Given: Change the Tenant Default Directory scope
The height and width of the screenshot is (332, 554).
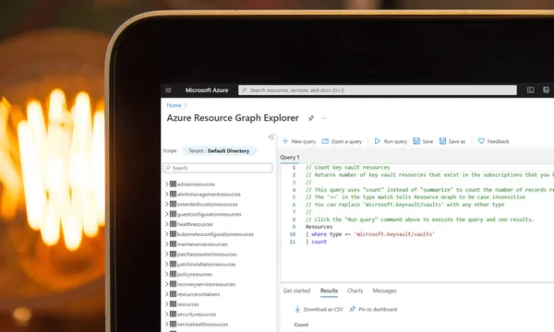Looking at the screenshot, I should [x=219, y=150].
